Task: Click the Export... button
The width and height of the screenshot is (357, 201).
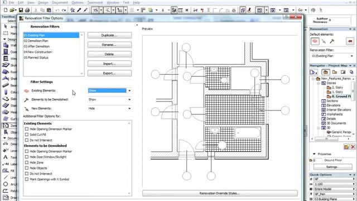Action: [x=109, y=73]
